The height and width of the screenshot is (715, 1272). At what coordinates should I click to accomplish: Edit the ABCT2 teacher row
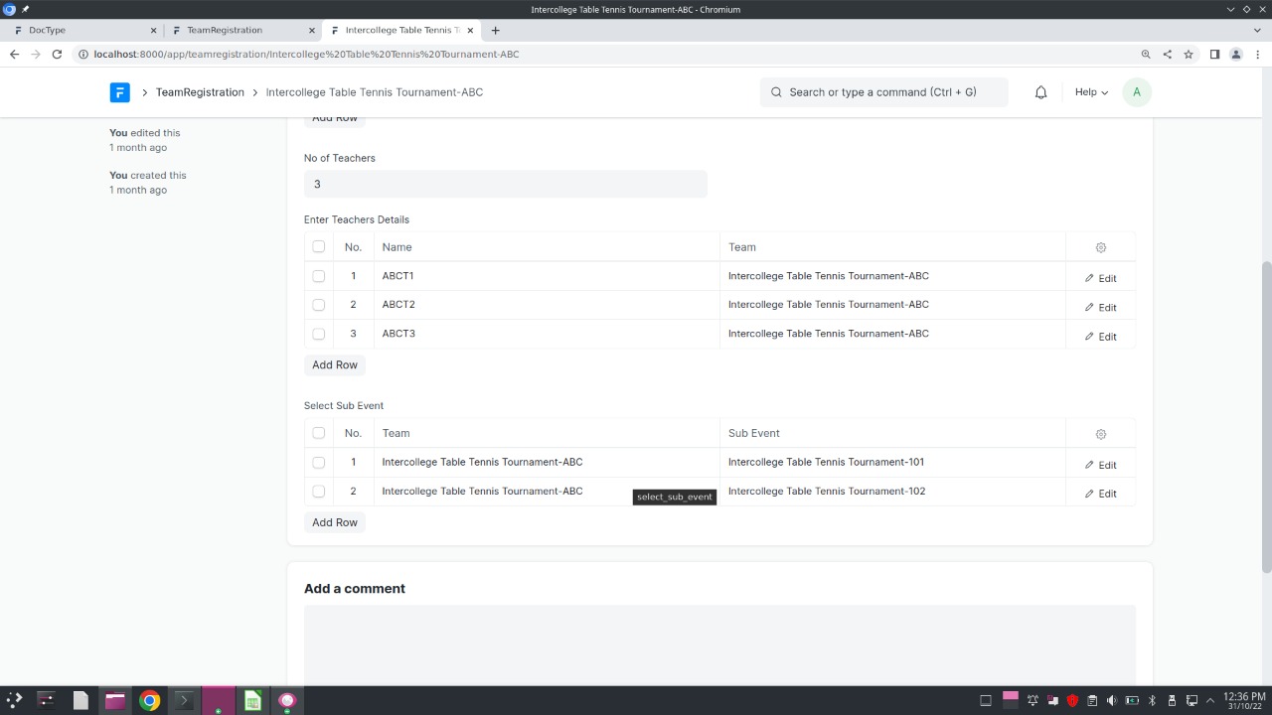coord(1100,307)
